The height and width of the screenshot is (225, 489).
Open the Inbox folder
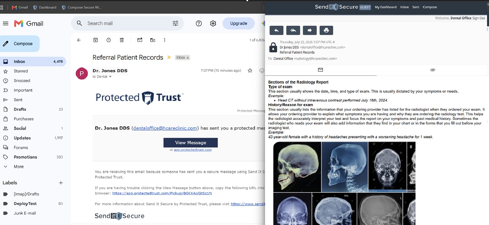[33, 61]
